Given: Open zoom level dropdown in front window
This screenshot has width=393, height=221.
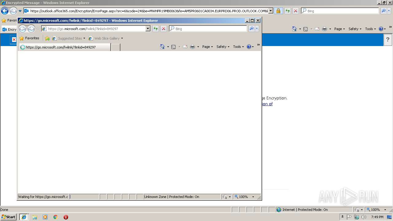Looking at the screenshot, I should 253,197.
